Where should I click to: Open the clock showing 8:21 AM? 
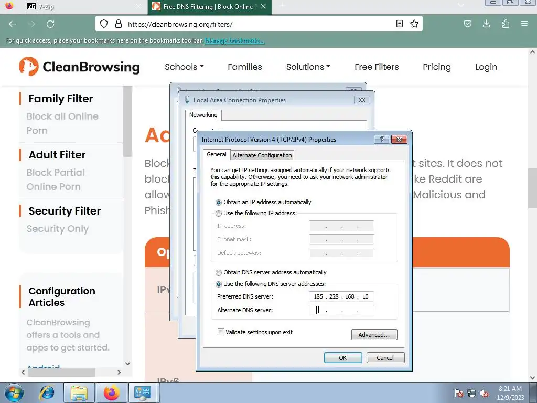pos(510,393)
